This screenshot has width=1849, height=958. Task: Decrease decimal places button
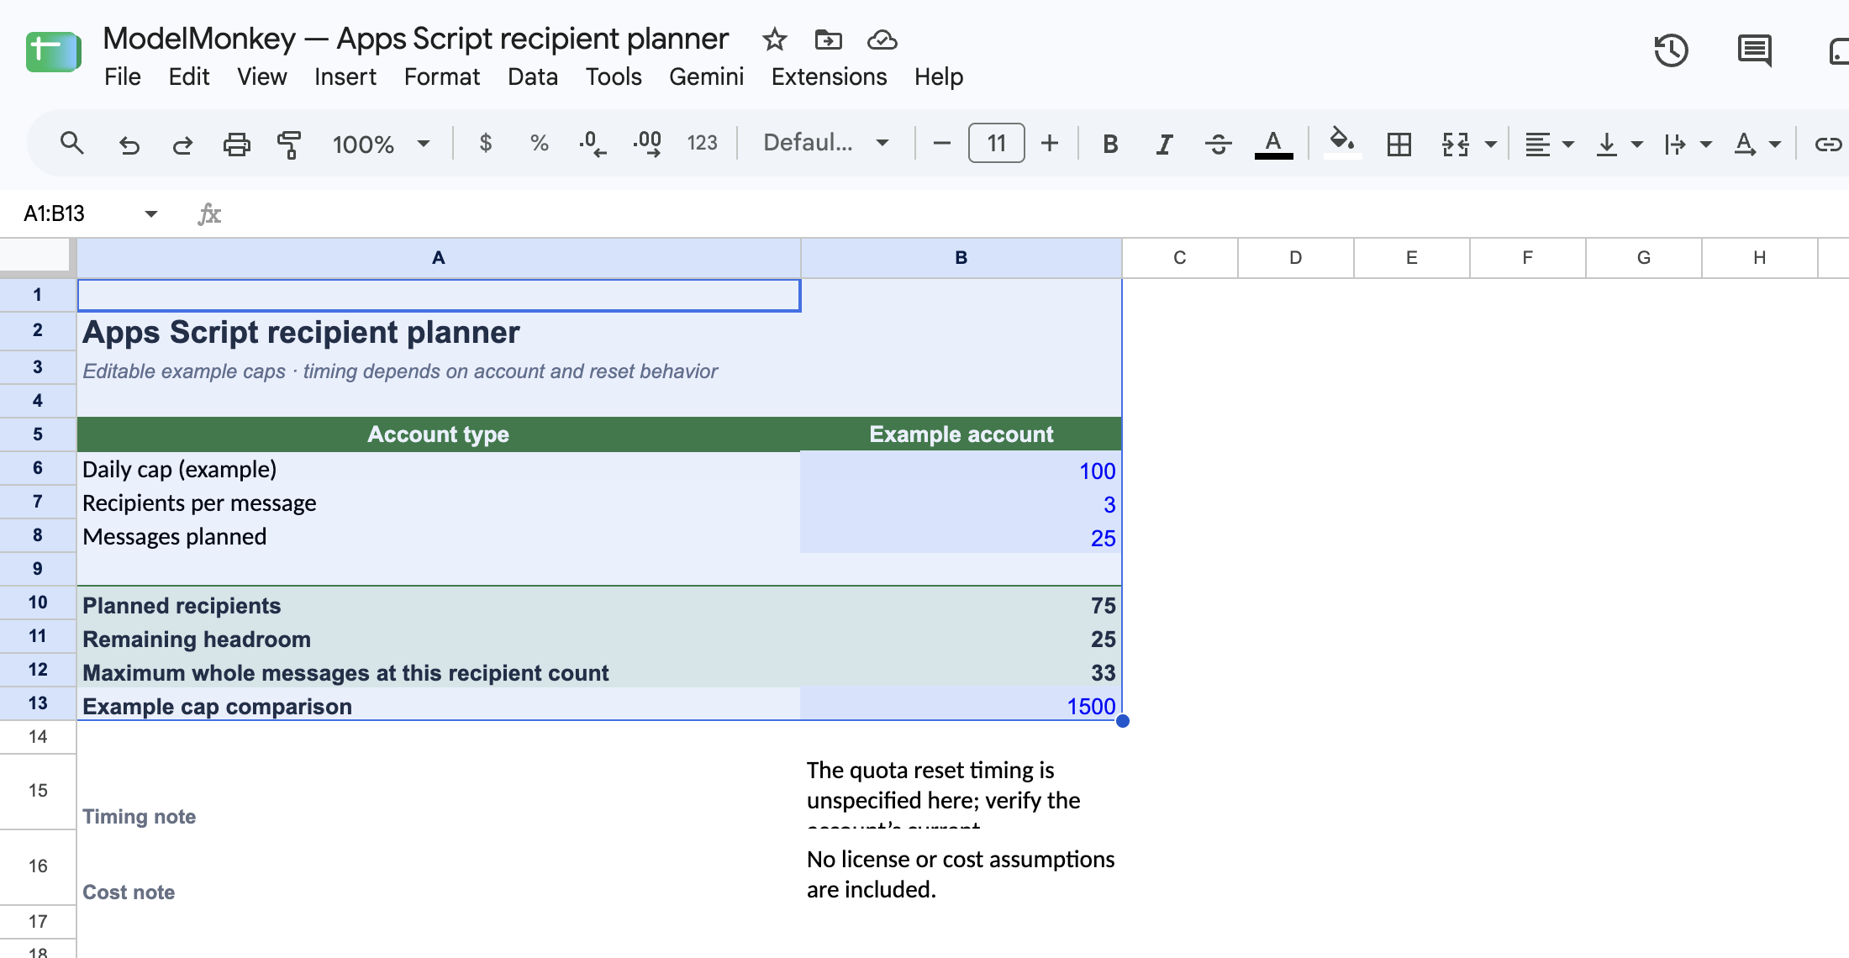pyautogui.click(x=592, y=144)
